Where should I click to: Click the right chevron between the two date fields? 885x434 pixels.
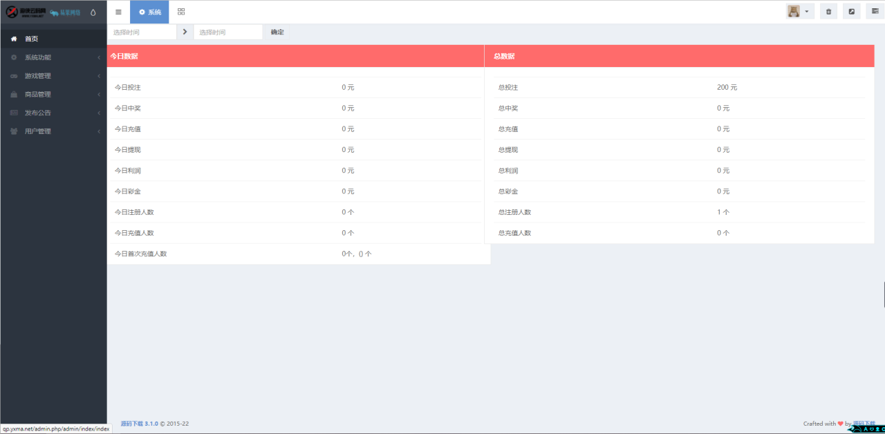pyautogui.click(x=185, y=32)
